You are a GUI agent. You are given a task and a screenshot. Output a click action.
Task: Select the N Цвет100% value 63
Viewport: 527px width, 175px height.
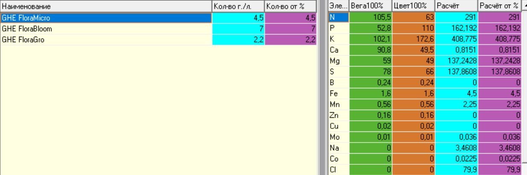click(414, 17)
